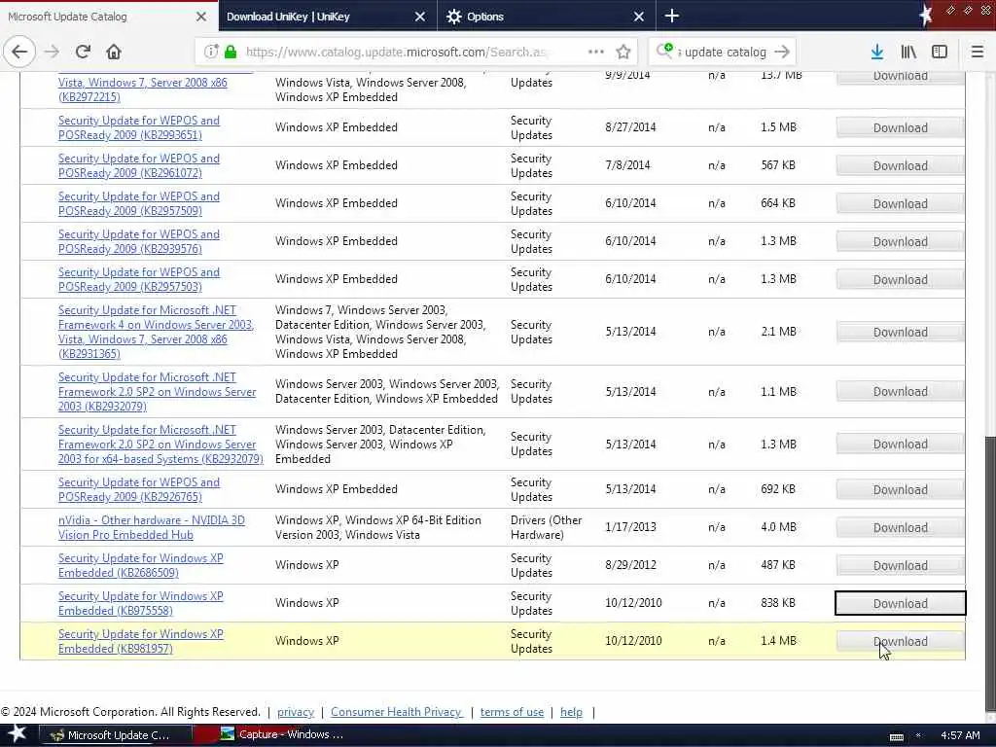This screenshot has height=747, width=996.
Task: Open Security Update KB2939576 link
Action: pos(138,241)
